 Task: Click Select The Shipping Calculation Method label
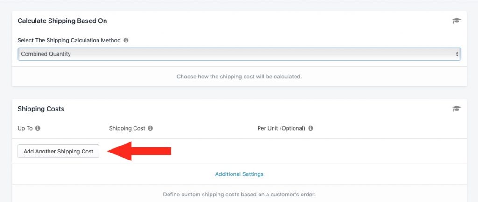pyautogui.click(x=69, y=40)
